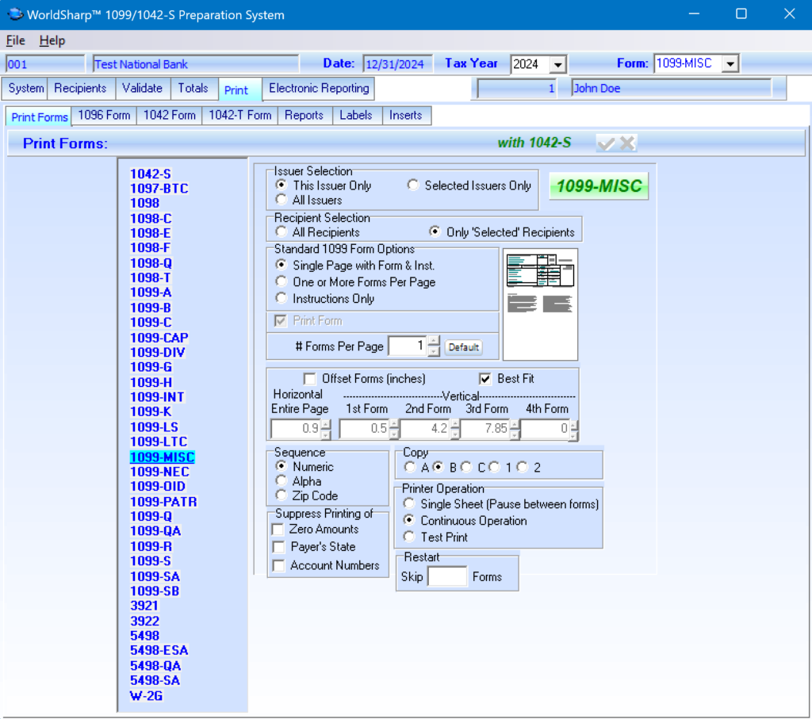Select 1097-BTC in the forms list

tap(159, 188)
